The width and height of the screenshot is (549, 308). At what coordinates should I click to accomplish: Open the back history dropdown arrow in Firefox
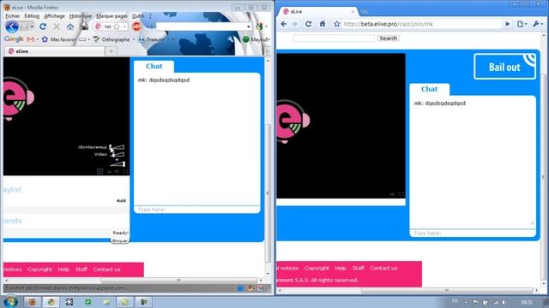click(32, 27)
